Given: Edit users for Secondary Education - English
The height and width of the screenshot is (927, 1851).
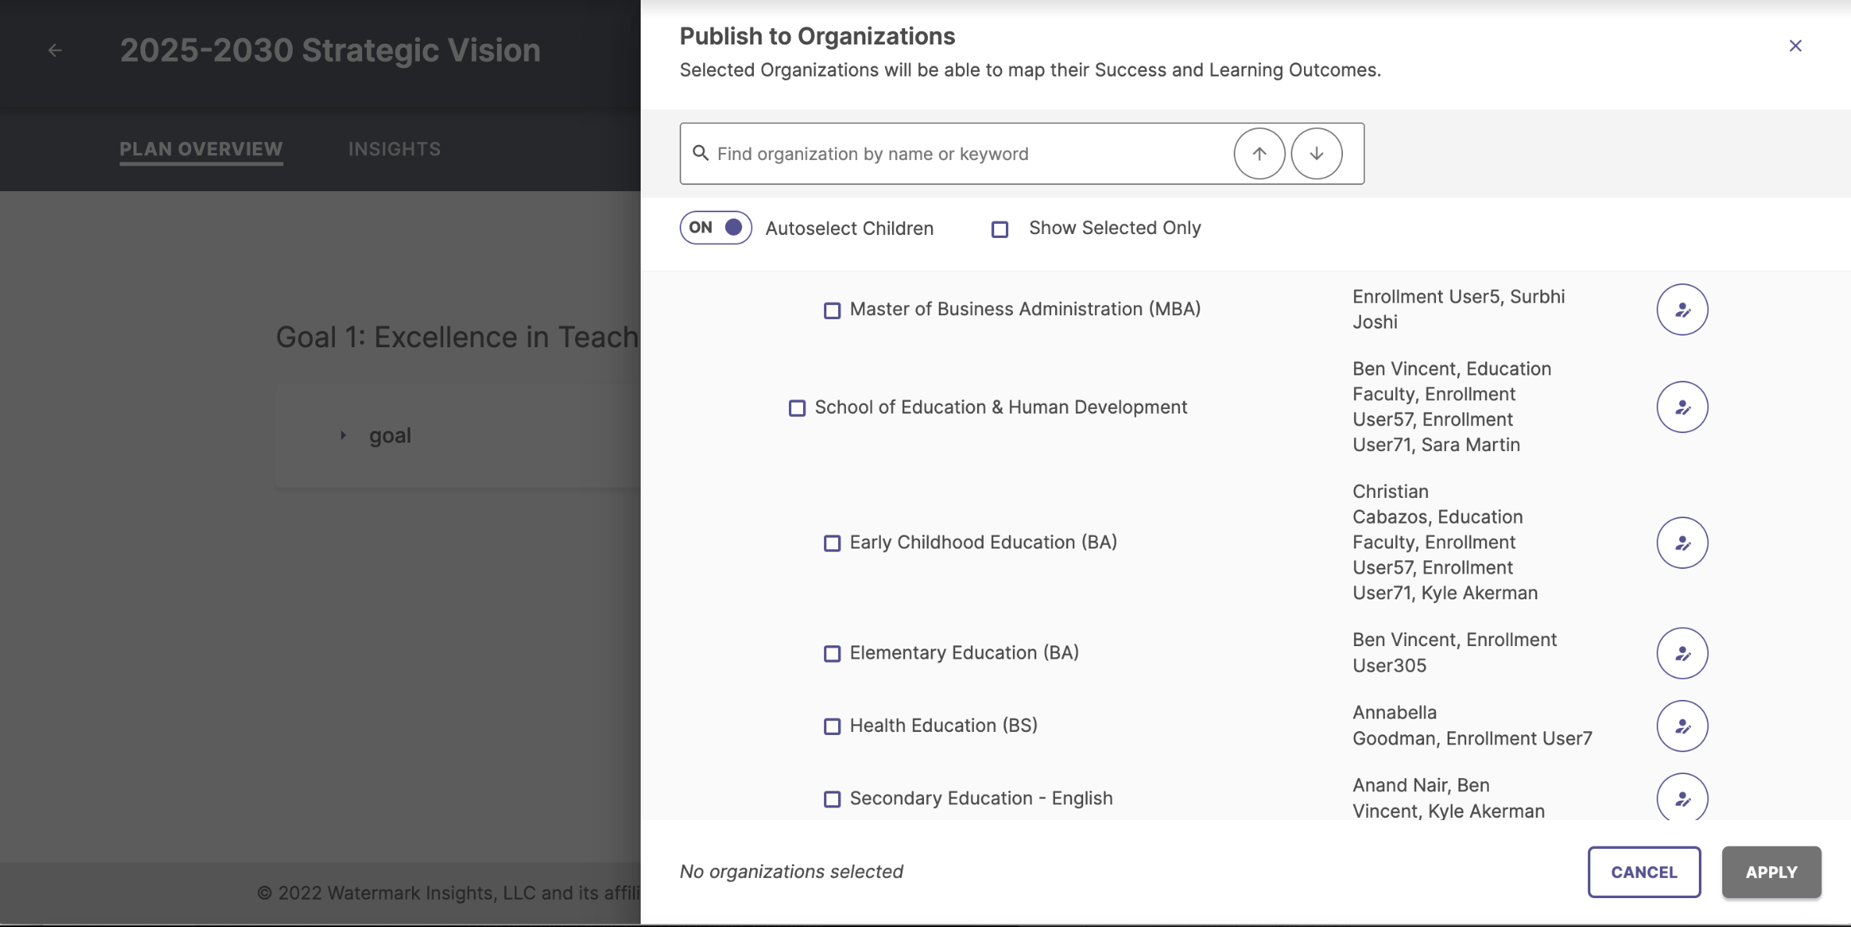Looking at the screenshot, I should pyautogui.click(x=1682, y=797).
